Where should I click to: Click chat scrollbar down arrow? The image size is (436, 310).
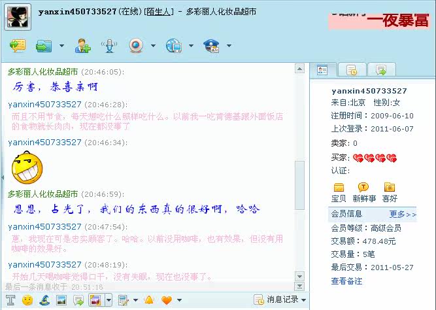[x=299, y=277]
